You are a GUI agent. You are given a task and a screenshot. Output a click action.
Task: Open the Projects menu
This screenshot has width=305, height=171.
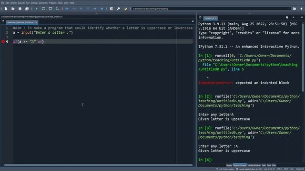click(x=52, y=3)
